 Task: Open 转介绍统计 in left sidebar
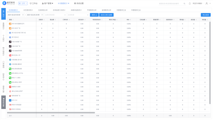pos(4,51)
